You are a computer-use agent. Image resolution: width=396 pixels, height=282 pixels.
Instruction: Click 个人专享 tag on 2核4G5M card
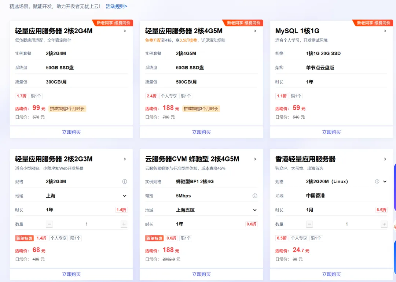pos(169,96)
